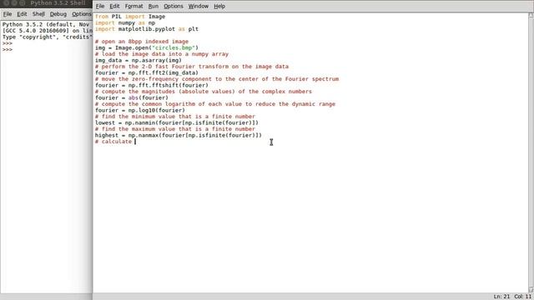The image size is (534, 300).
Task: Click the '[GCC 5.4.0 20160609]' shell line
Action: coord(48,31)
